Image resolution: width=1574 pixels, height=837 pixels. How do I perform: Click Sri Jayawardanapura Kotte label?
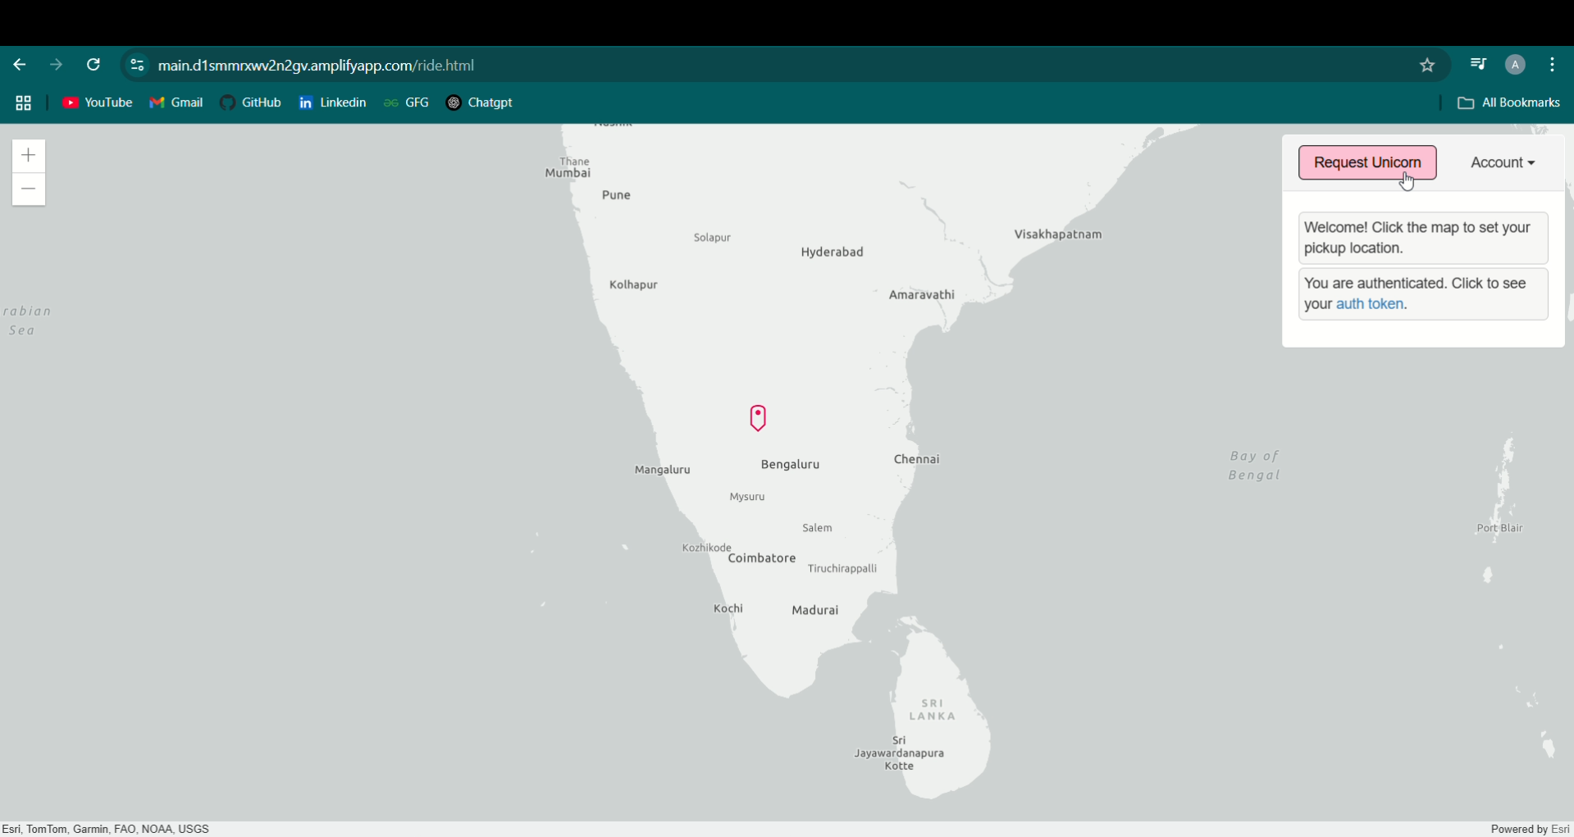[x=899, y=753]
